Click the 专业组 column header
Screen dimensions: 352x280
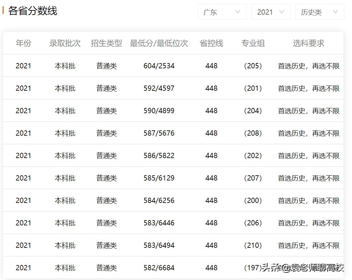[x=253, y=43]
